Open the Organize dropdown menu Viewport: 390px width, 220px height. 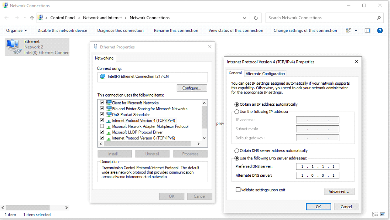[16, 30]
